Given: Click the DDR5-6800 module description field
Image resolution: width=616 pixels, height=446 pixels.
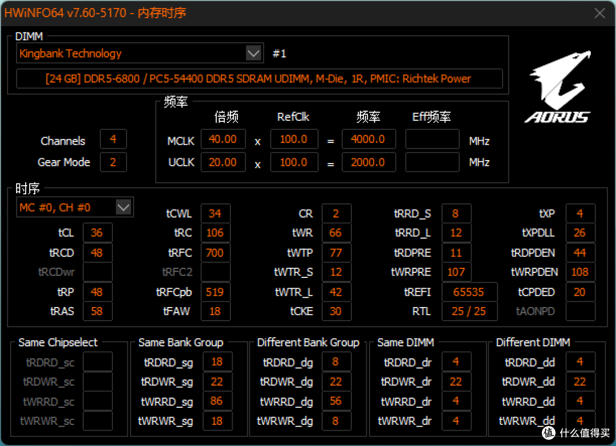Looking at the screenshot, I should [259, 79].
